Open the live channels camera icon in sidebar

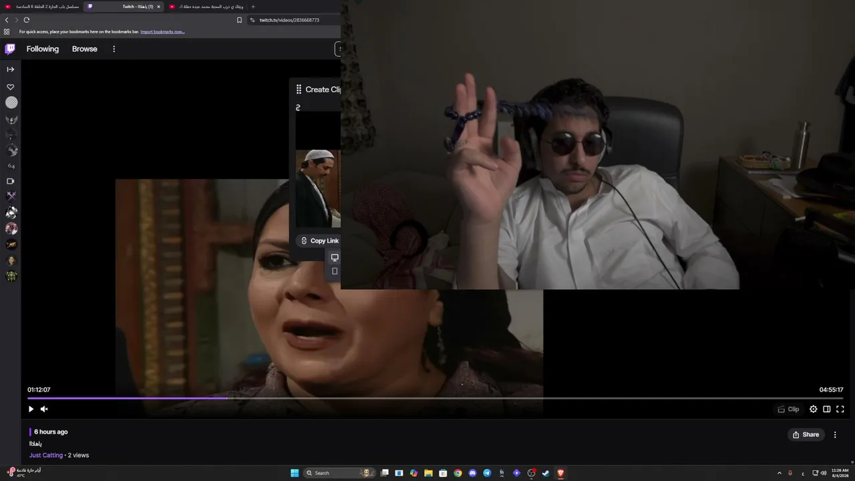(x=11, y=181)
